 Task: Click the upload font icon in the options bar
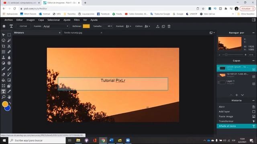(x=157, y=26)
